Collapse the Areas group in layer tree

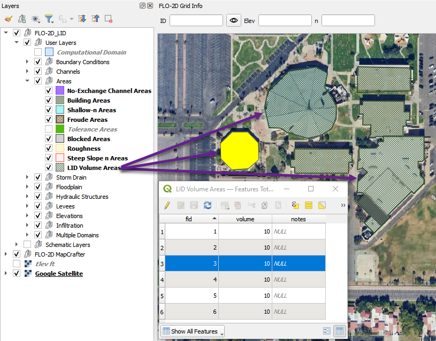pyautogui.click(x=28, y=81)
